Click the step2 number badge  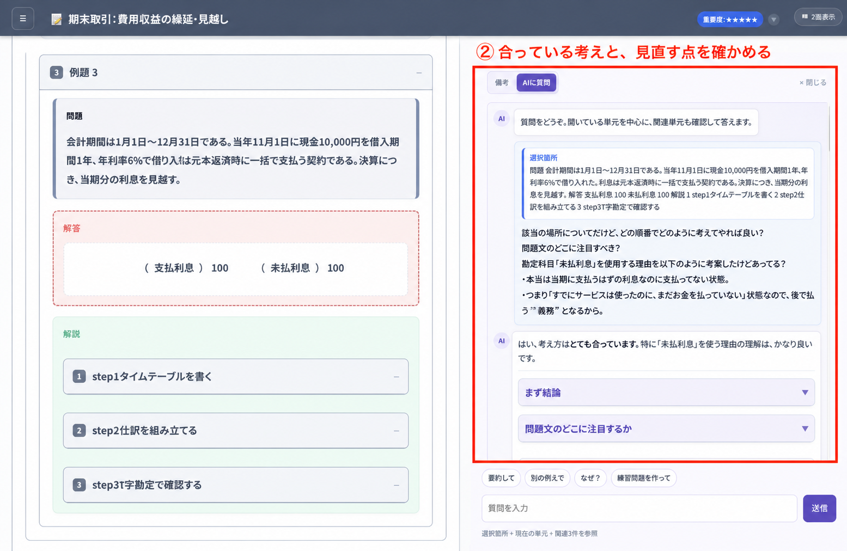(79, 431)
